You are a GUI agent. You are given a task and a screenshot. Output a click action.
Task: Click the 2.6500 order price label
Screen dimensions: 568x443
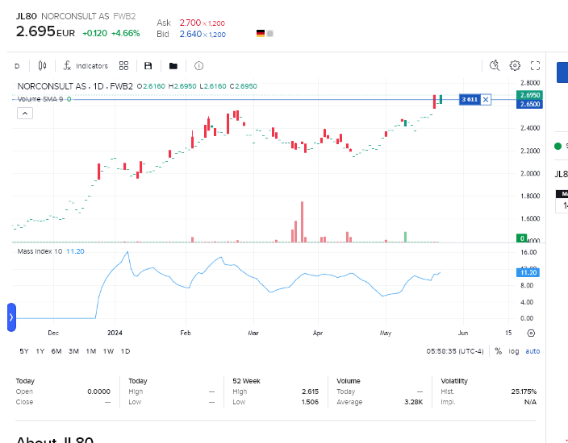[x=529, y=104]
